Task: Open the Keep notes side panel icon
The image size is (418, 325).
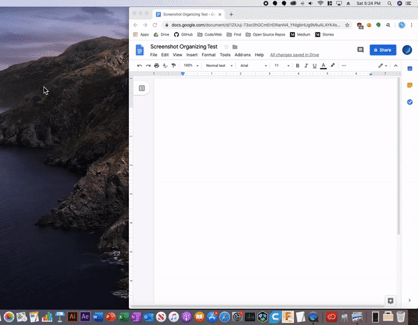Action: (x=410, y=85)
